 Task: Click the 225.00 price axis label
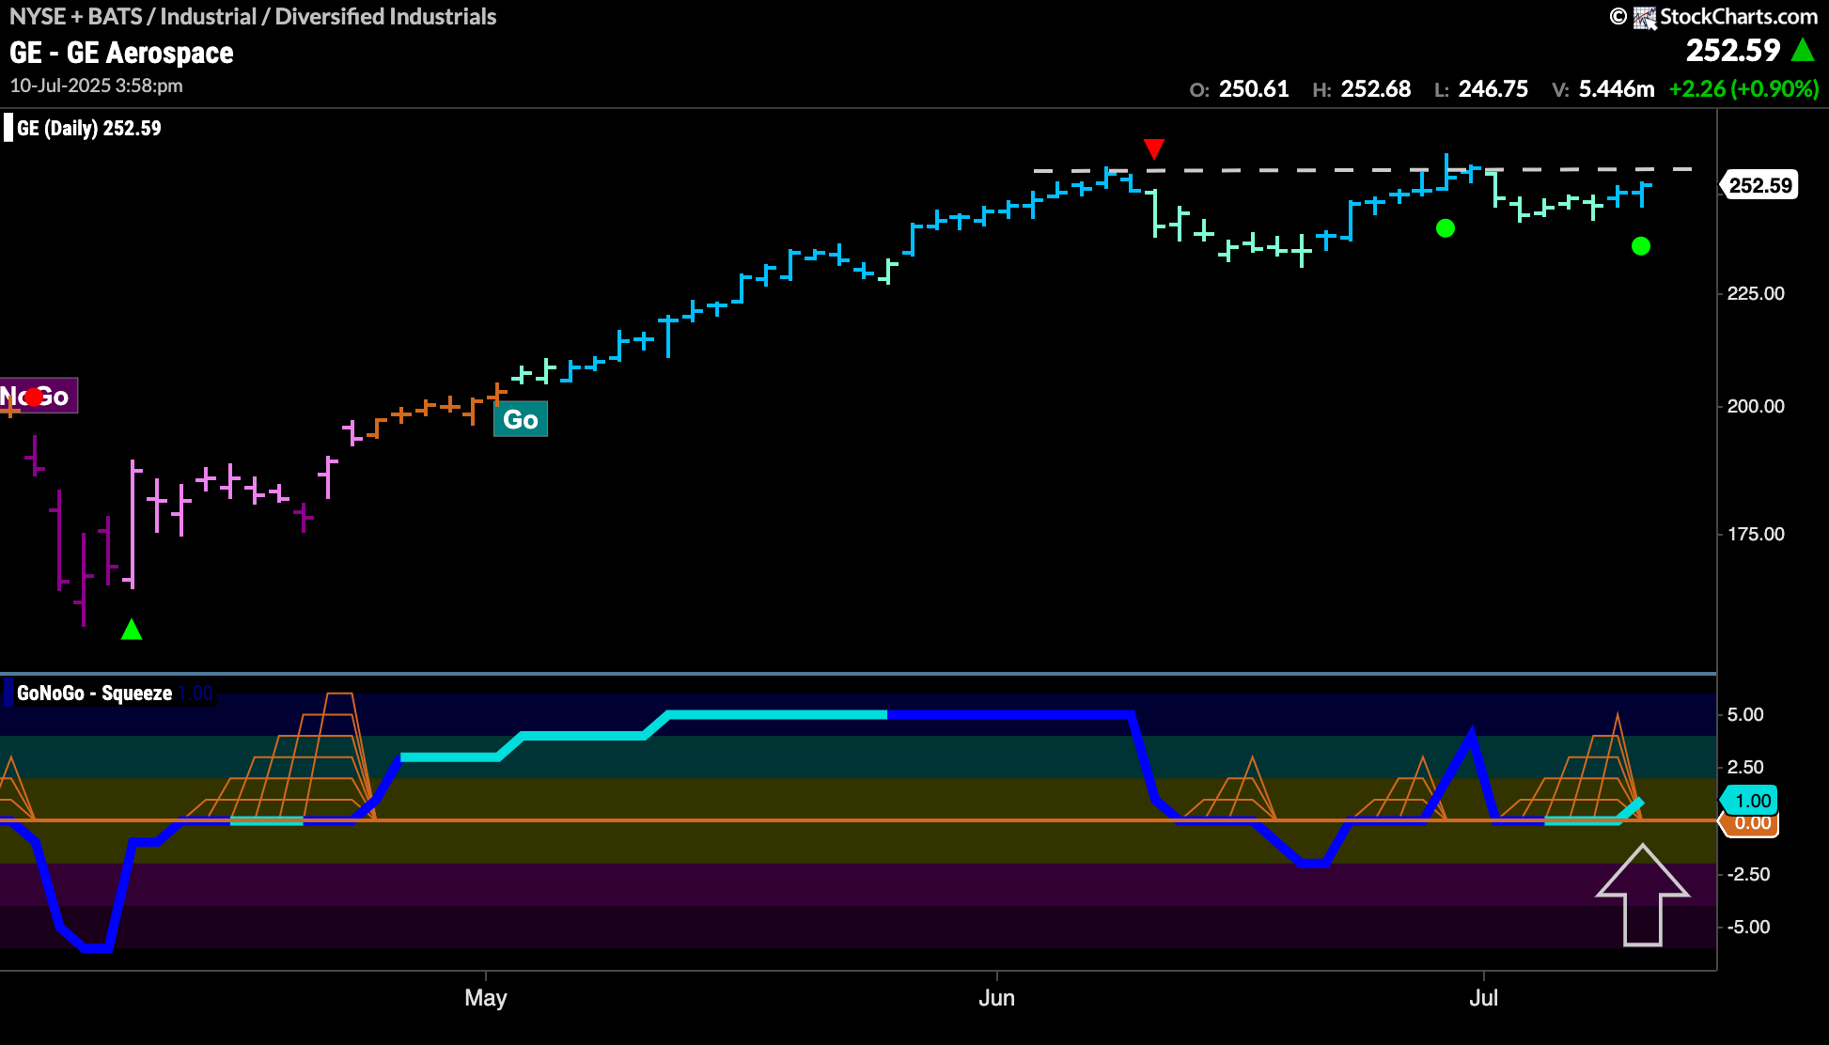click(x=1756, y=293)
